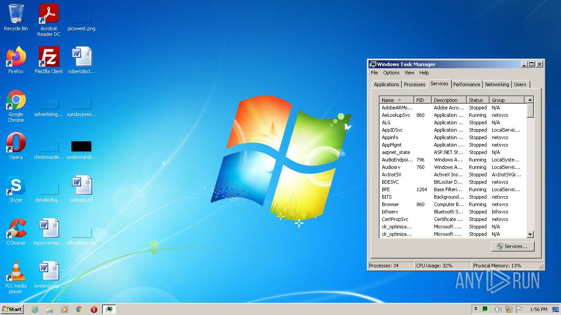Click the Chrome icon in the taskbar
561x315 pixels.
(x=79, y=309)
